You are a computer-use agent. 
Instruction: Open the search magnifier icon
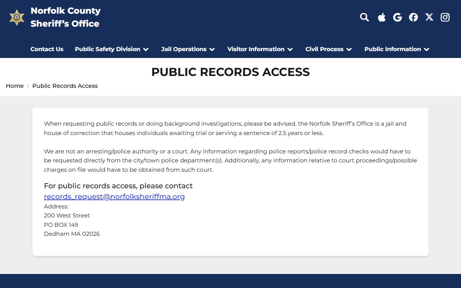coord(364,17)
